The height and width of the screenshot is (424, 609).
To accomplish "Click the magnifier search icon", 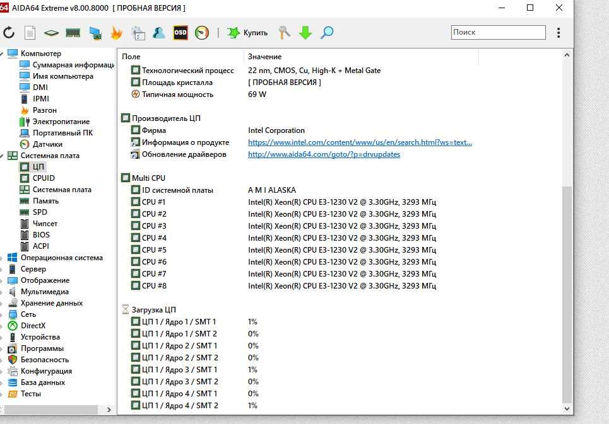I will (x=327, y=33).
